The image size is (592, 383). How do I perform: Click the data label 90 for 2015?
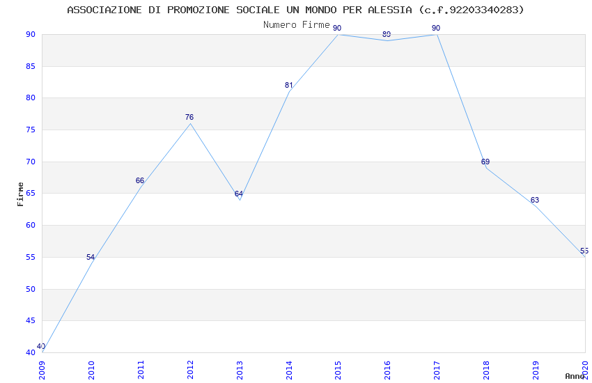click(x=337, y=28)
